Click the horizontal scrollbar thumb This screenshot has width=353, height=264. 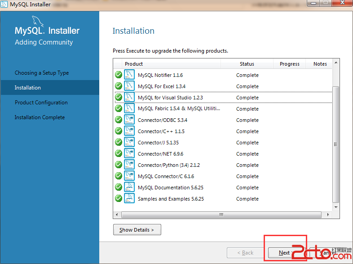(x=221, y=215)
